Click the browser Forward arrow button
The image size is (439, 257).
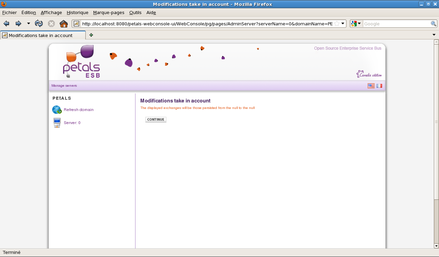(19, 24)
